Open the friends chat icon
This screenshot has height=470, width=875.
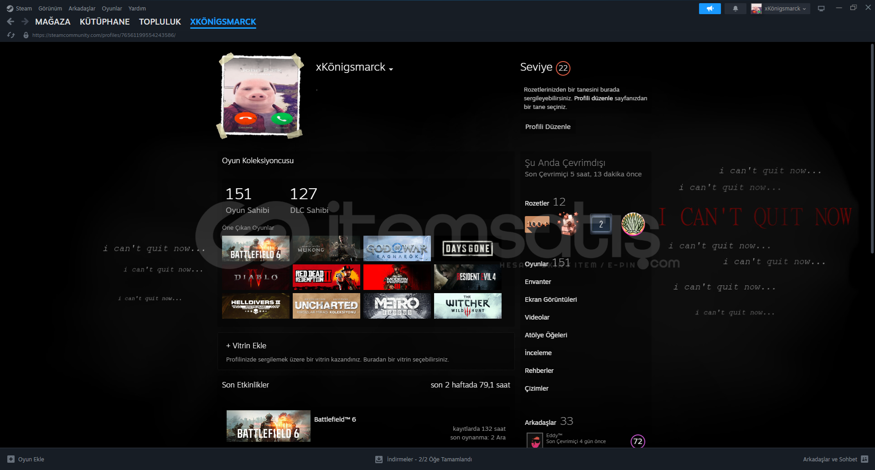[x=865, y=459]
